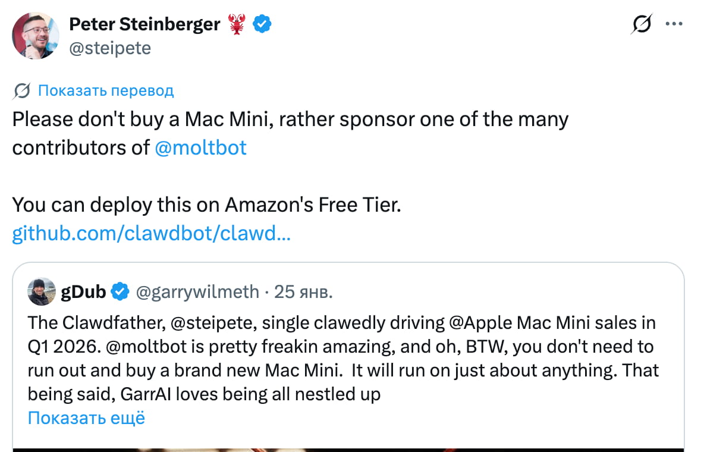Click the lobster emoji in the display name
The height and width of the screenshot is (452, 704).
pyautogui.click(x=237, y=24)
